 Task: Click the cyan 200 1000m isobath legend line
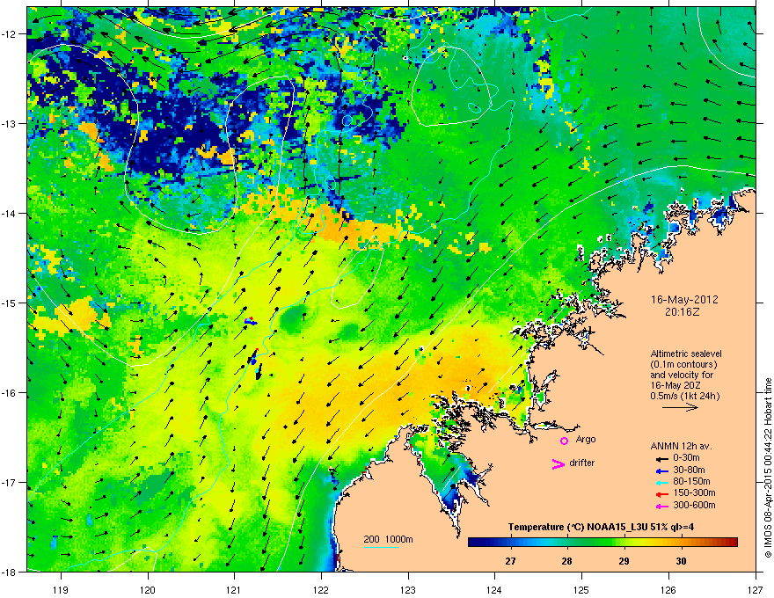(x=382, y=547)
